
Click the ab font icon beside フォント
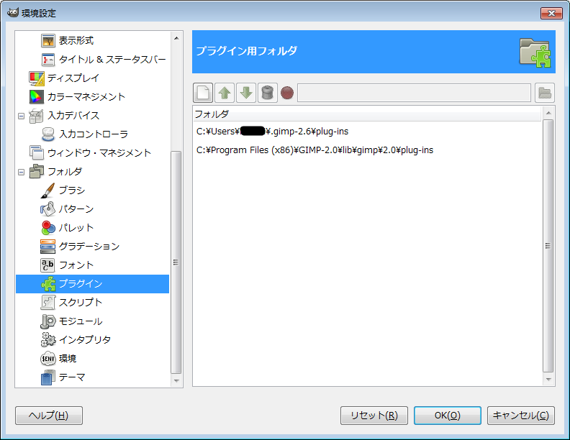(x=47, y=265)
